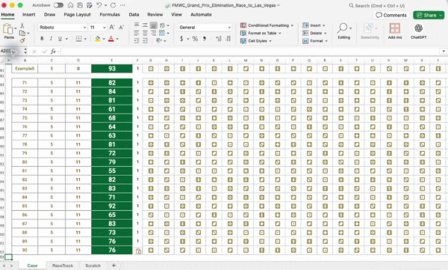Toggle Middle Align for cell text
This screenshot has height=270, width=448.
[145, 25]
